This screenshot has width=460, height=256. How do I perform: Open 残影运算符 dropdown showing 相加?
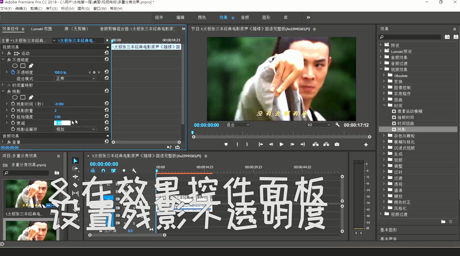click(x=75, y=129)
